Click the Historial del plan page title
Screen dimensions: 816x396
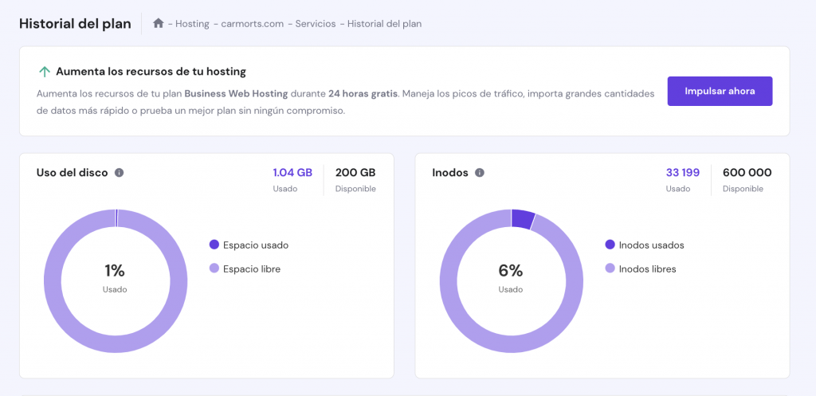click(x=75, y=23)
